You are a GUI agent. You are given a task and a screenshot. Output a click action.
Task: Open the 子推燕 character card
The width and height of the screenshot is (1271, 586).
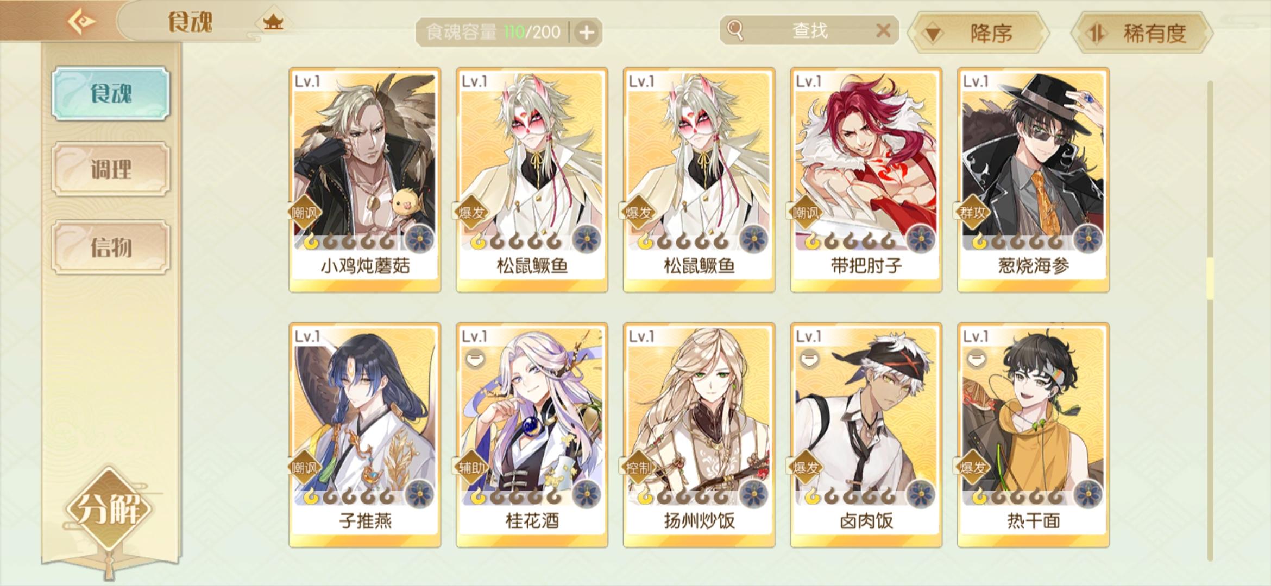click(365, 435)
